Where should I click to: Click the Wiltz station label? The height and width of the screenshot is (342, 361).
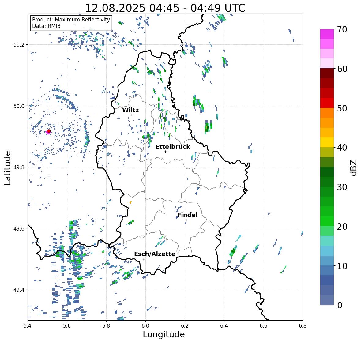(130, 110)
